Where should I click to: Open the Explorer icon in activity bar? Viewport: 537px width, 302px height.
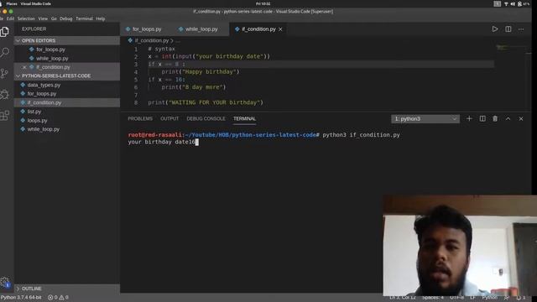tap(5, 32)
